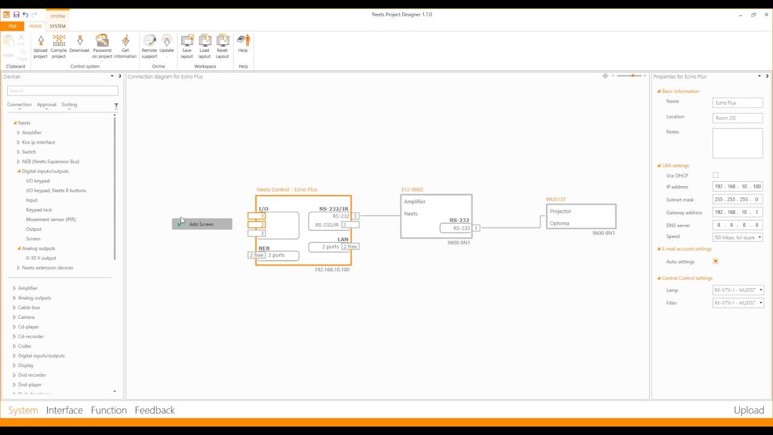Click the Upload button at bottom right
This screenshot has width=773, height=435.
point(749,410)
